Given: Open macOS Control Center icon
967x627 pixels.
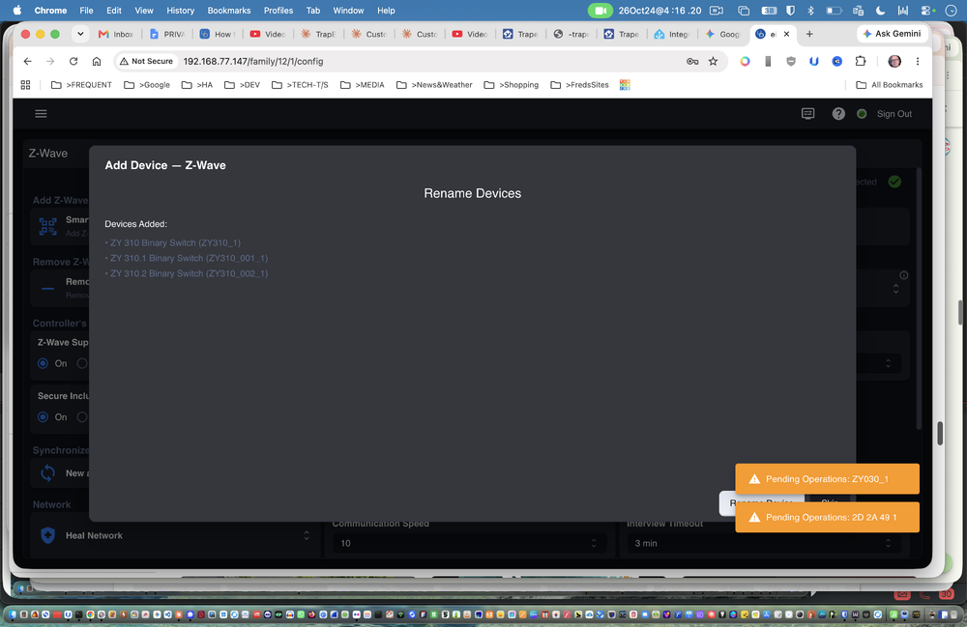Looking at the screenshot, I should click(x=926, y=11).
